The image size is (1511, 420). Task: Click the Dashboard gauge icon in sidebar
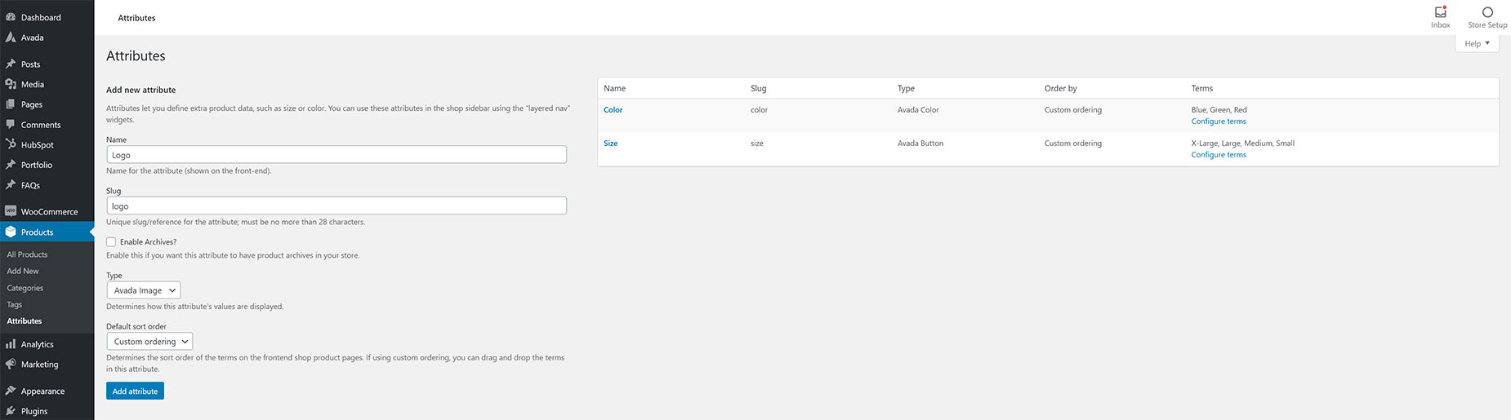click(x=11, y=17)
